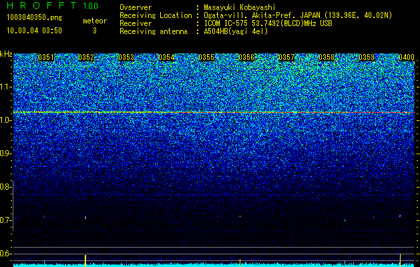
Task: Click the 0400 time marker label
Action: pyautogui.click(x=407, y=57)
